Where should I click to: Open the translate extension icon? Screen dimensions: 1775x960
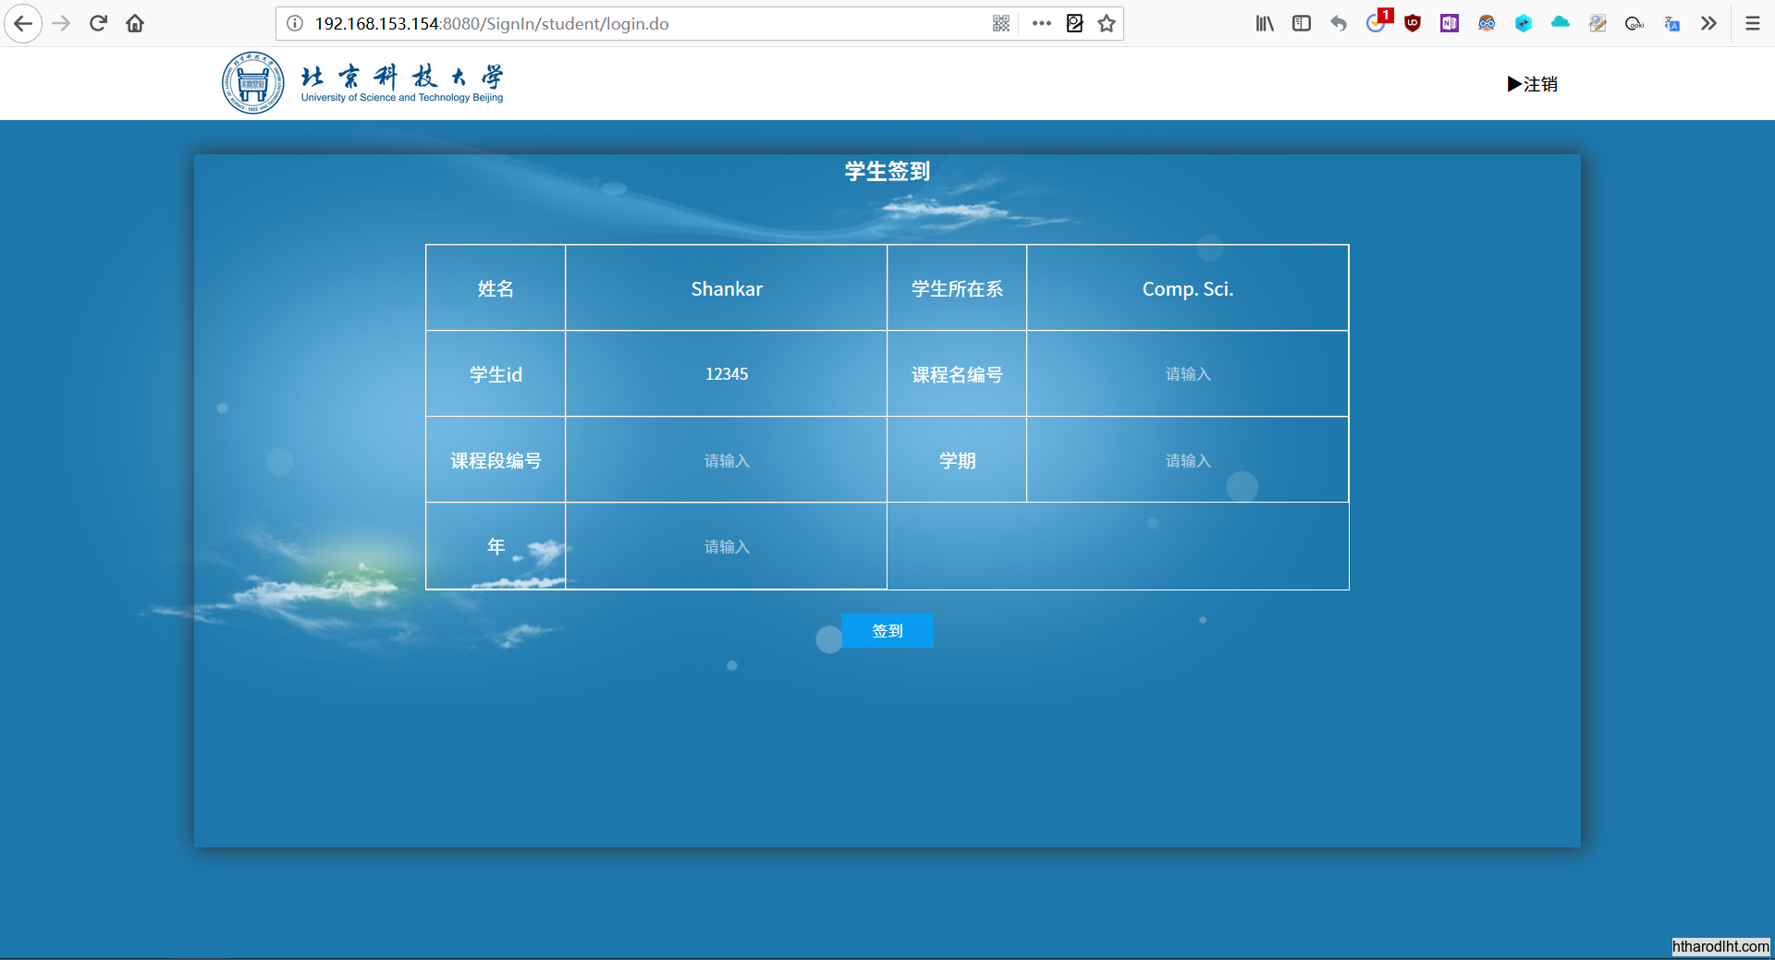(x=1671, y=23)
